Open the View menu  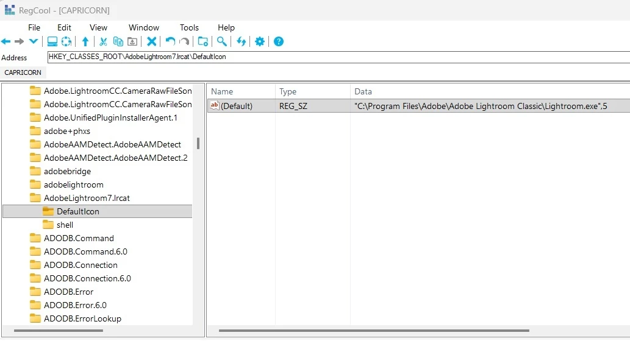coord(98,27)
